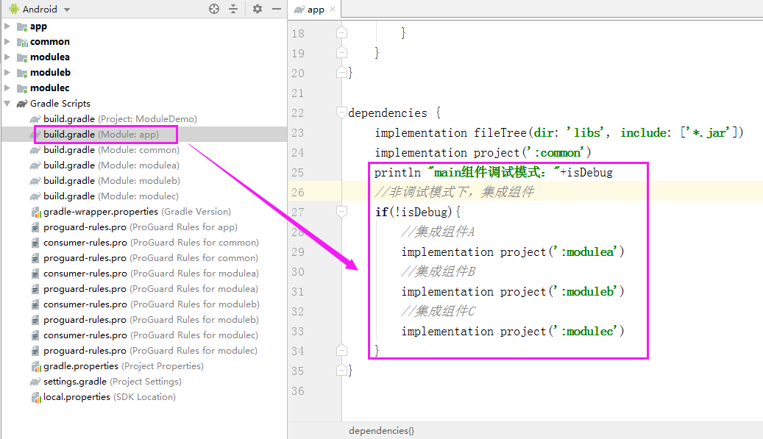Open consumer-rules.pro for common
This screenshot has width=763, height=439.
coord(152,243)
